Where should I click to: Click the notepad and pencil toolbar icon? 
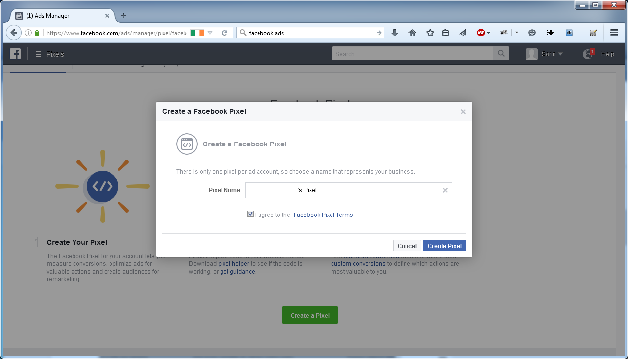593,33
